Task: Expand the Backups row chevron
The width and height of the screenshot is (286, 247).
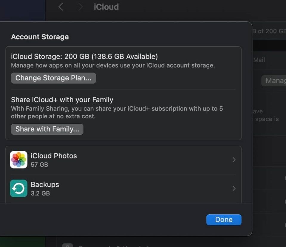Action: click(x=234, y=188)
